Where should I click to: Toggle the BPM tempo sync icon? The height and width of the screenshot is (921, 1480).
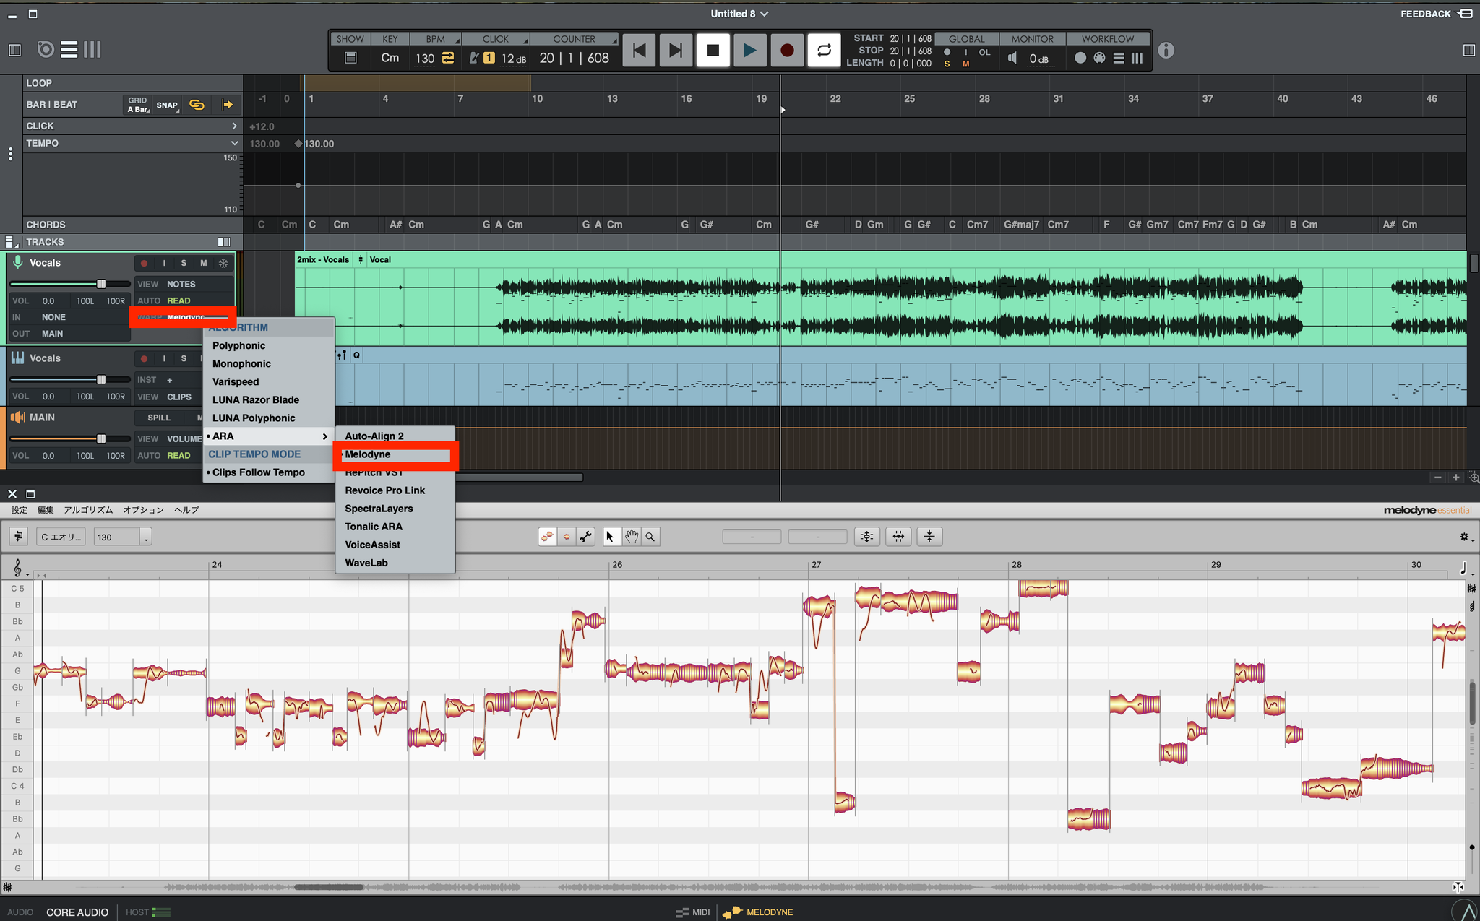(448, 58)
